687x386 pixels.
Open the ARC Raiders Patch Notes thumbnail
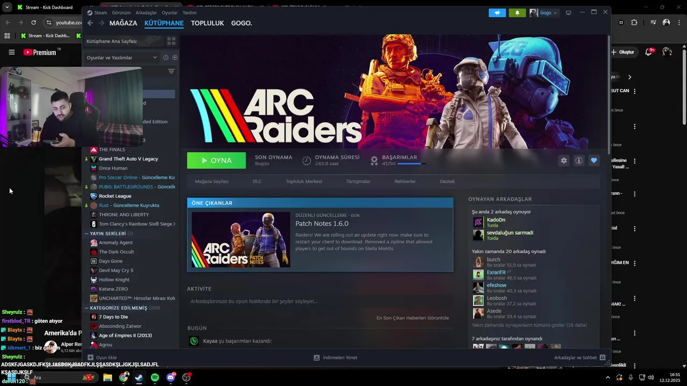click(241, 240)
